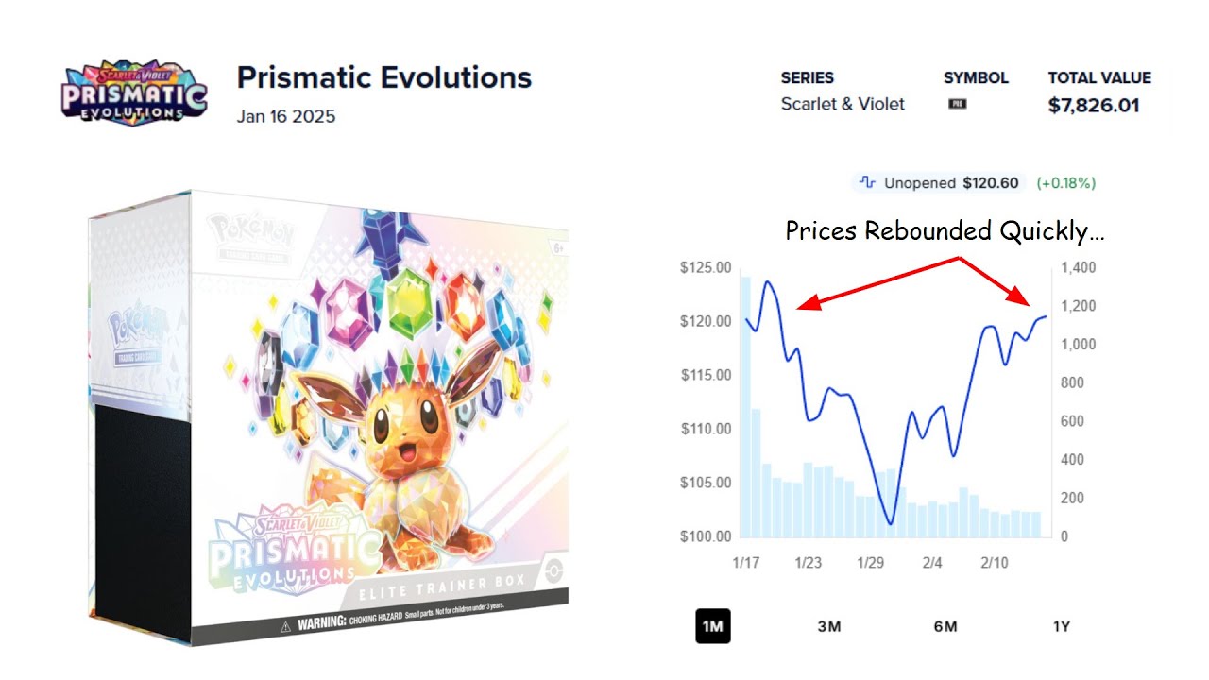Screen dimensions: 1209x680
Task: Click the left red arrowhead on the chart
Action: click(x=802, y=305)
